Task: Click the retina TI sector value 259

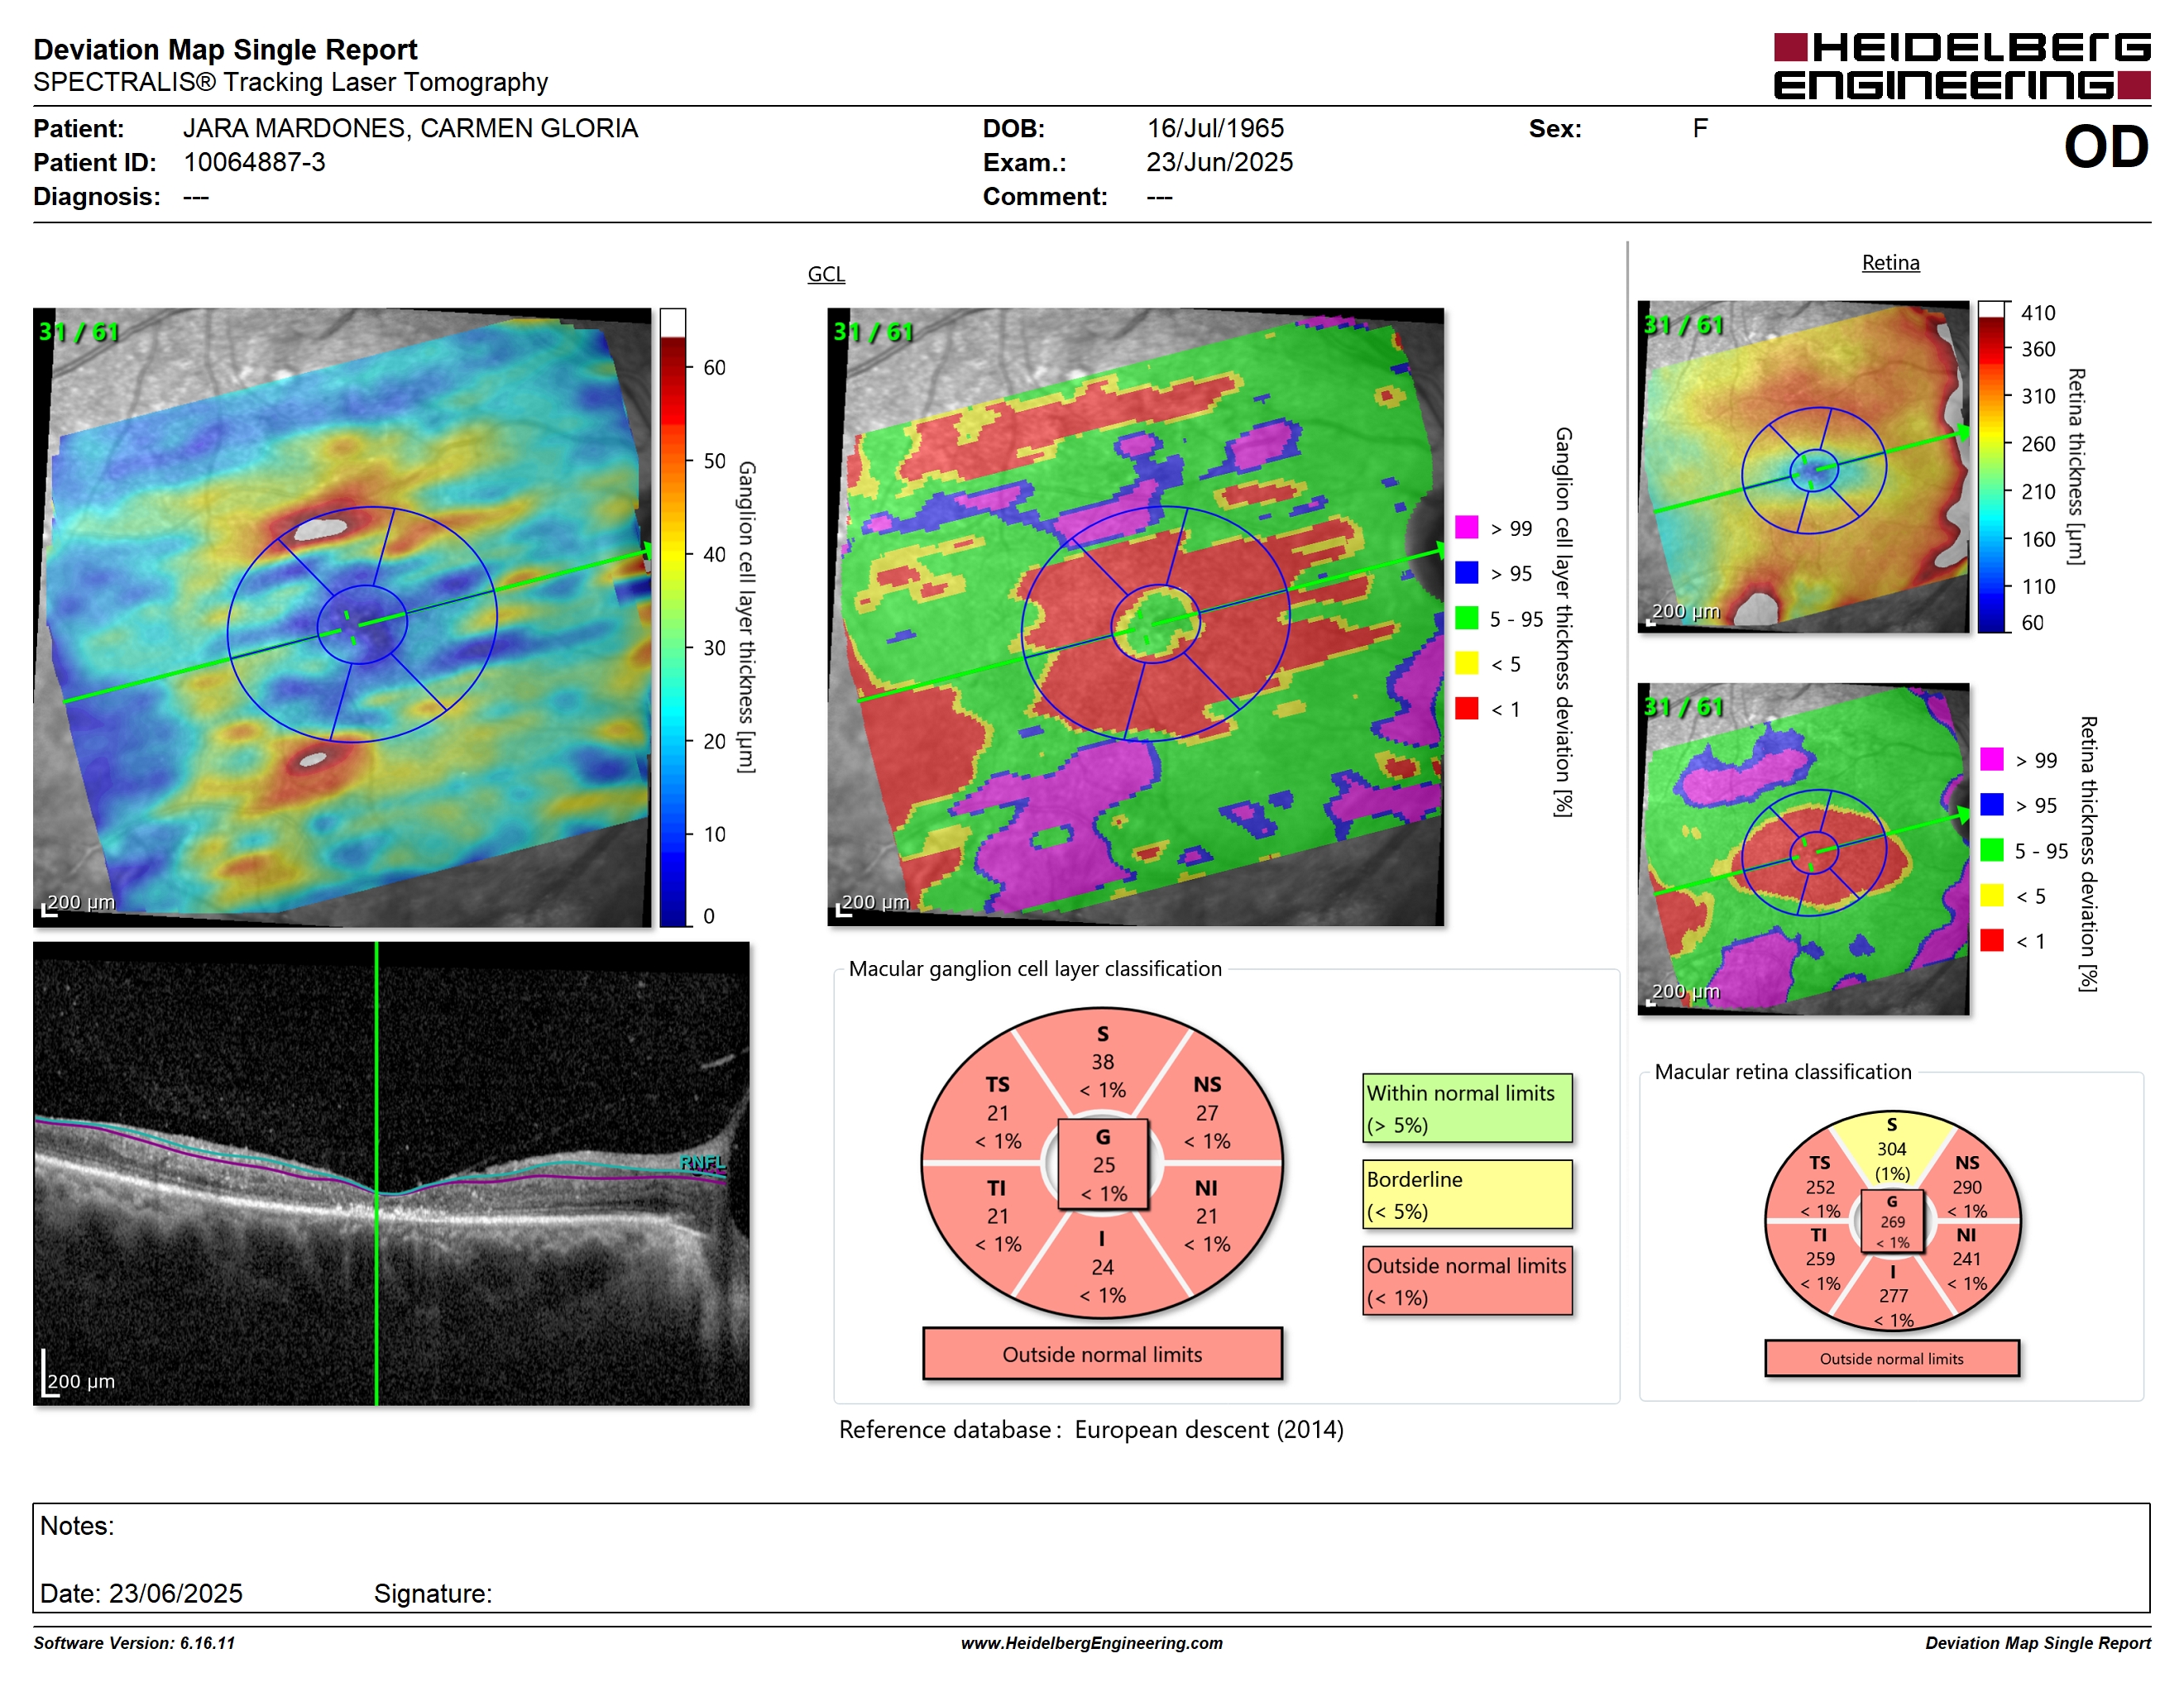Action: 1820,1259
